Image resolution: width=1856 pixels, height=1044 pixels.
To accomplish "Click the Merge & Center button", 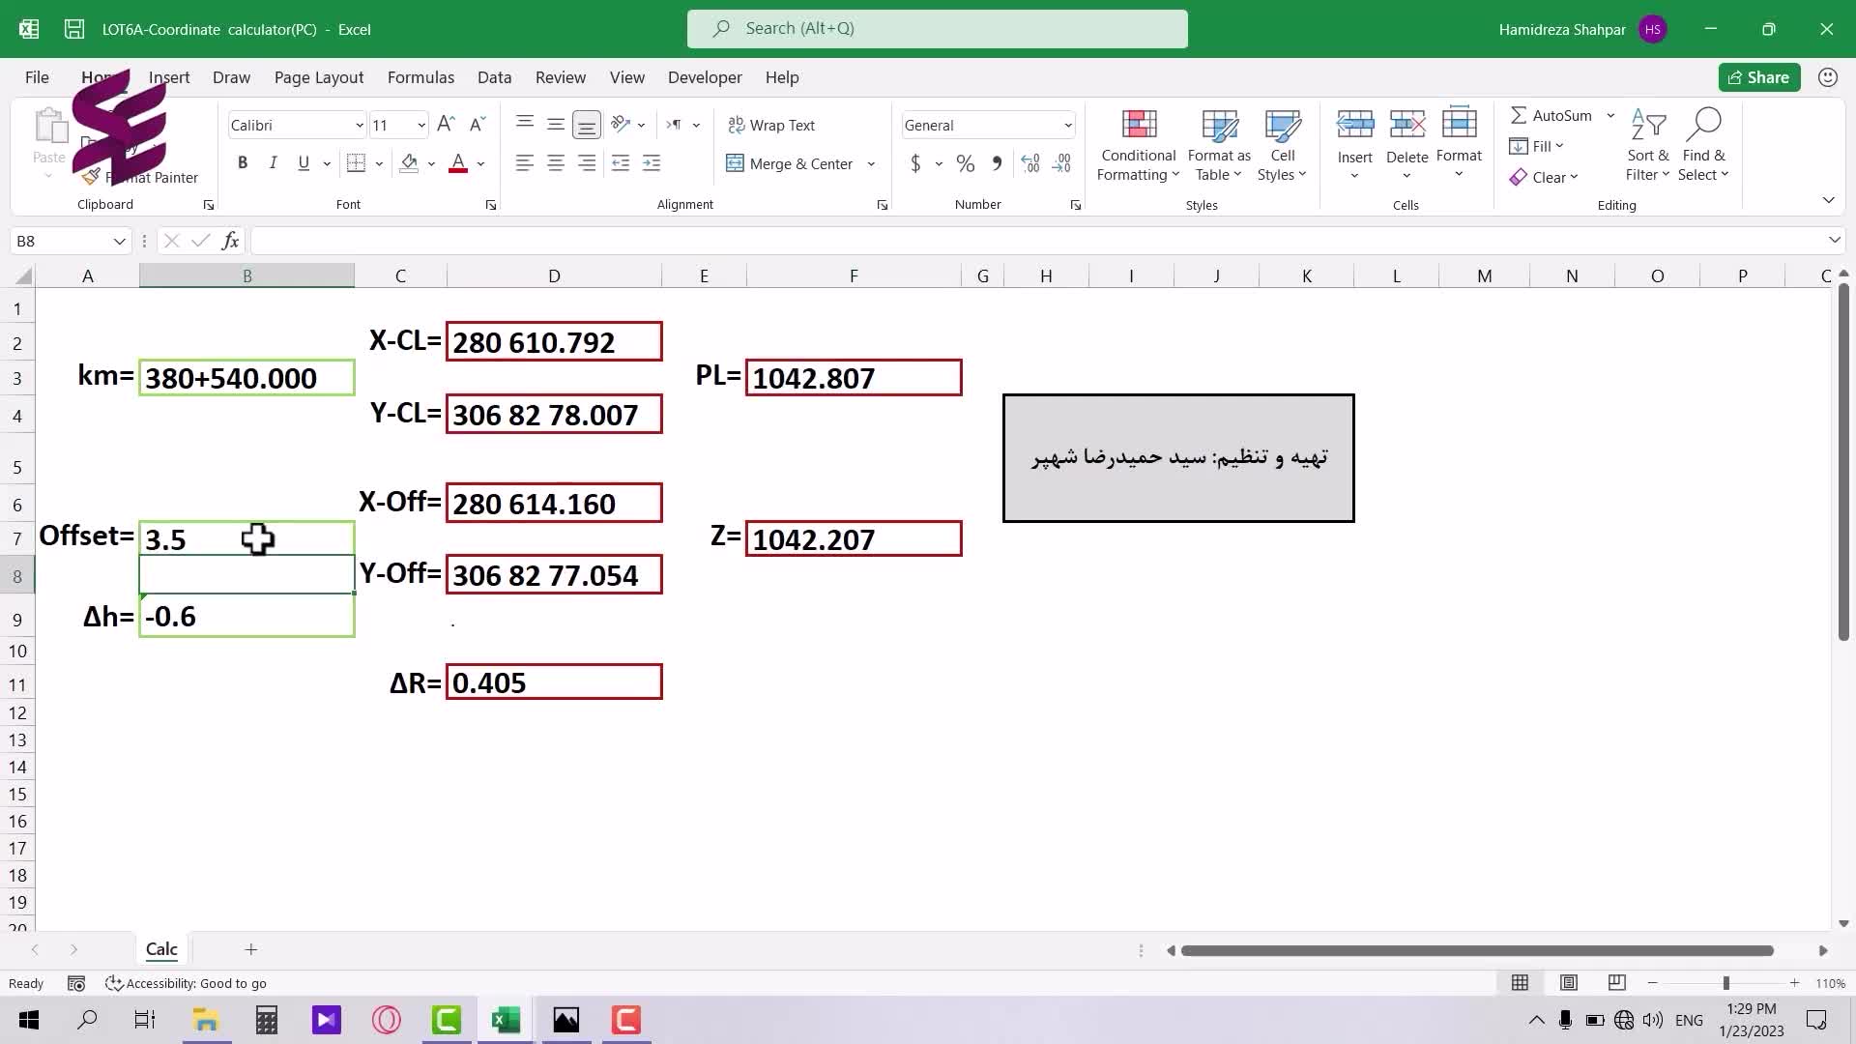I will [791, 164].
